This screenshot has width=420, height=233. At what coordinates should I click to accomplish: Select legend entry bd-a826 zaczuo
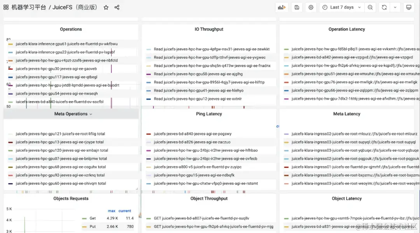192,142
